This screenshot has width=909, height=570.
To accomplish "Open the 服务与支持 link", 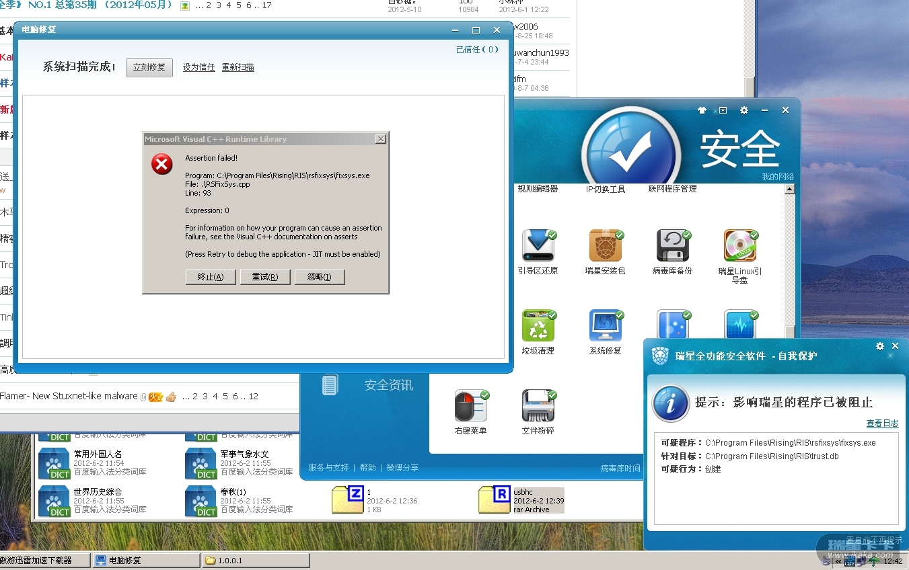I will (x=328, y=468).
